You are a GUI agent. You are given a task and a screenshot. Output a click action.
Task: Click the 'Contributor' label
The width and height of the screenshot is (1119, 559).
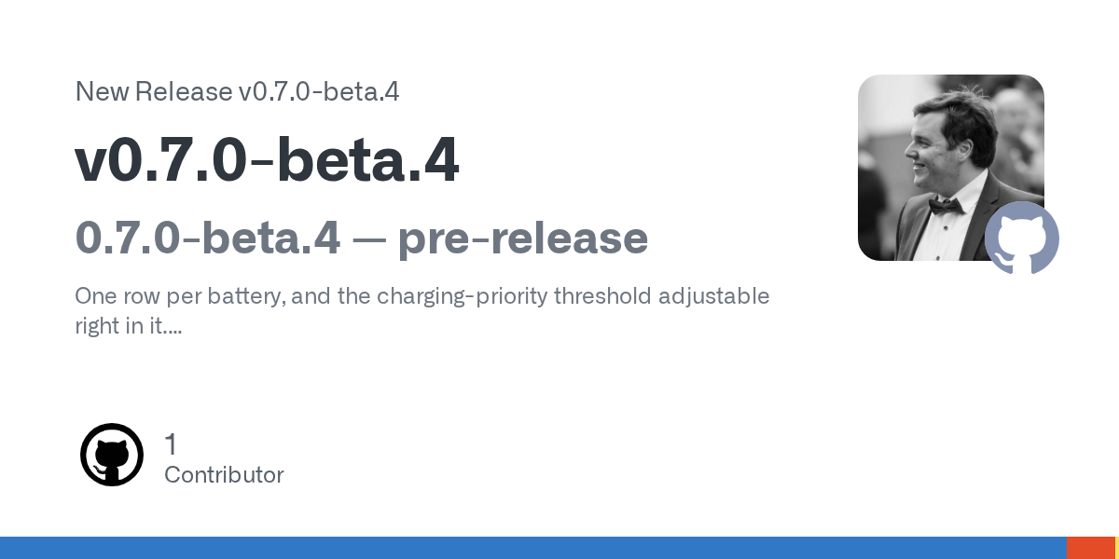(x=224, y=475)
